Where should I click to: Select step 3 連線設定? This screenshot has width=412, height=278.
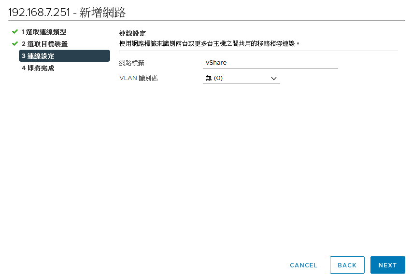click(64, 56)
